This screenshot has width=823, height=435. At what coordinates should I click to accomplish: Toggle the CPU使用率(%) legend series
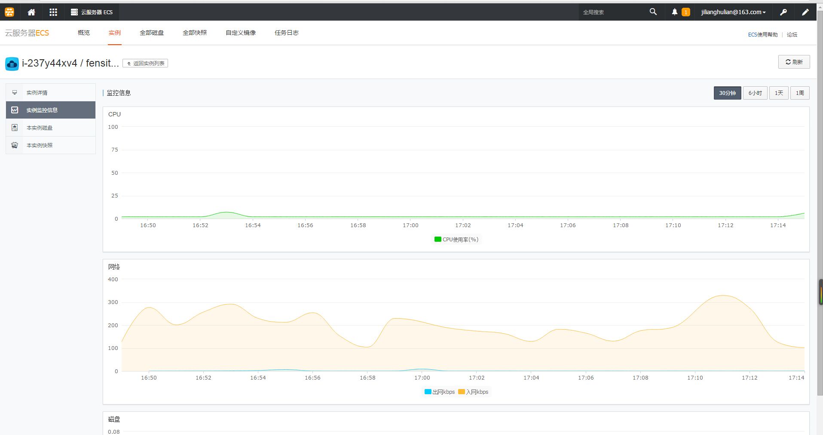[x=456, y=239]
